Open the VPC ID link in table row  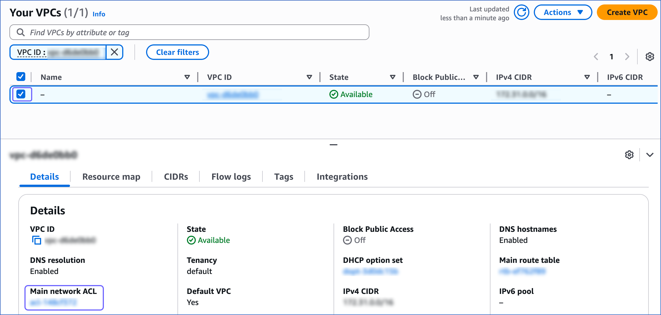pos(233,95)
